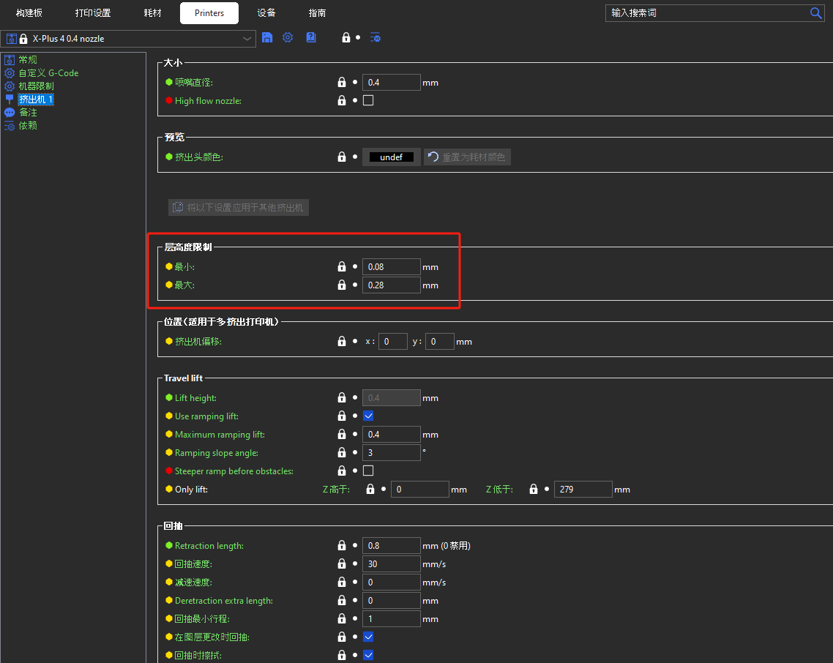
Task: Switch to the 设备 tab
Action: [x=266, y=12]
